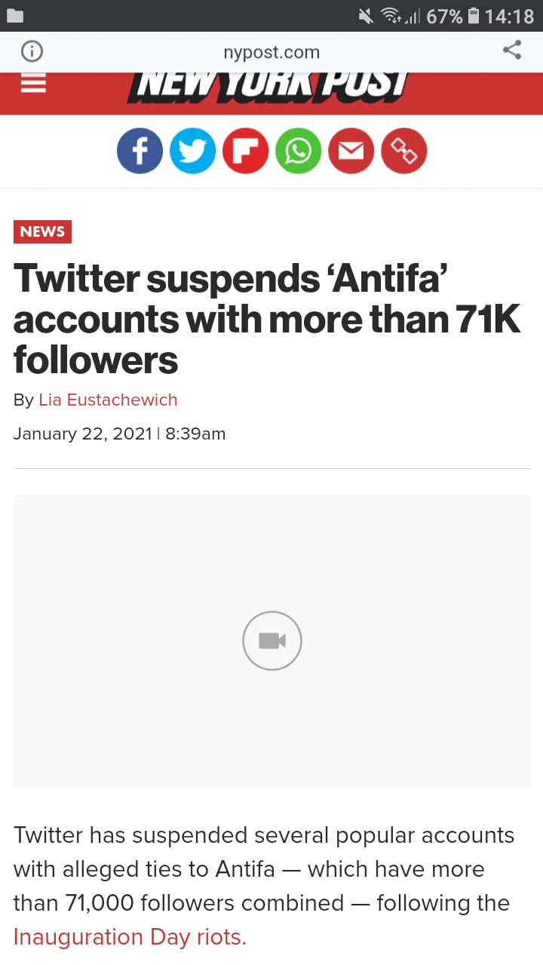Share article on Facebook

(x=140, y=152)
